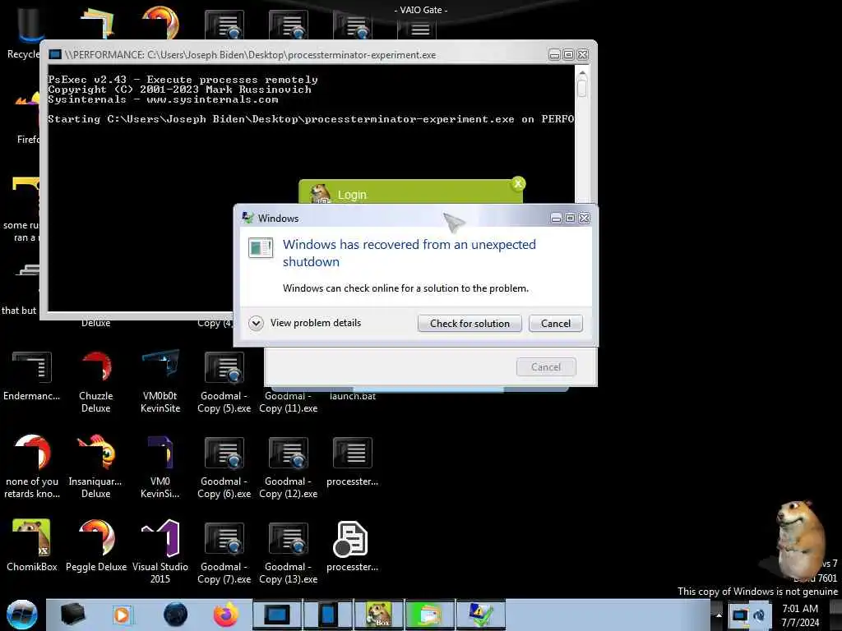
Task: Click the scroll-up arrow in PsExec console
Action: (x=582, y=72)
